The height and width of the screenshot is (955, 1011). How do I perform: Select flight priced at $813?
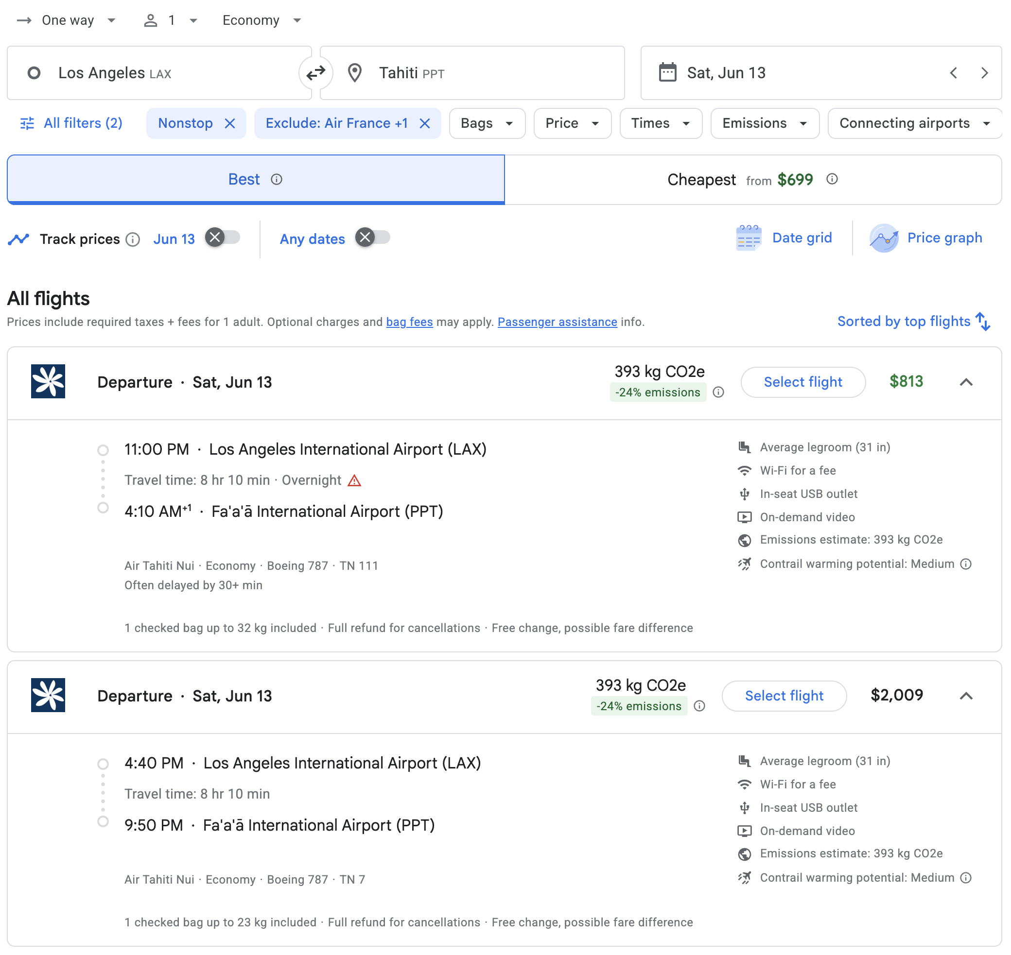pos(802,382)
